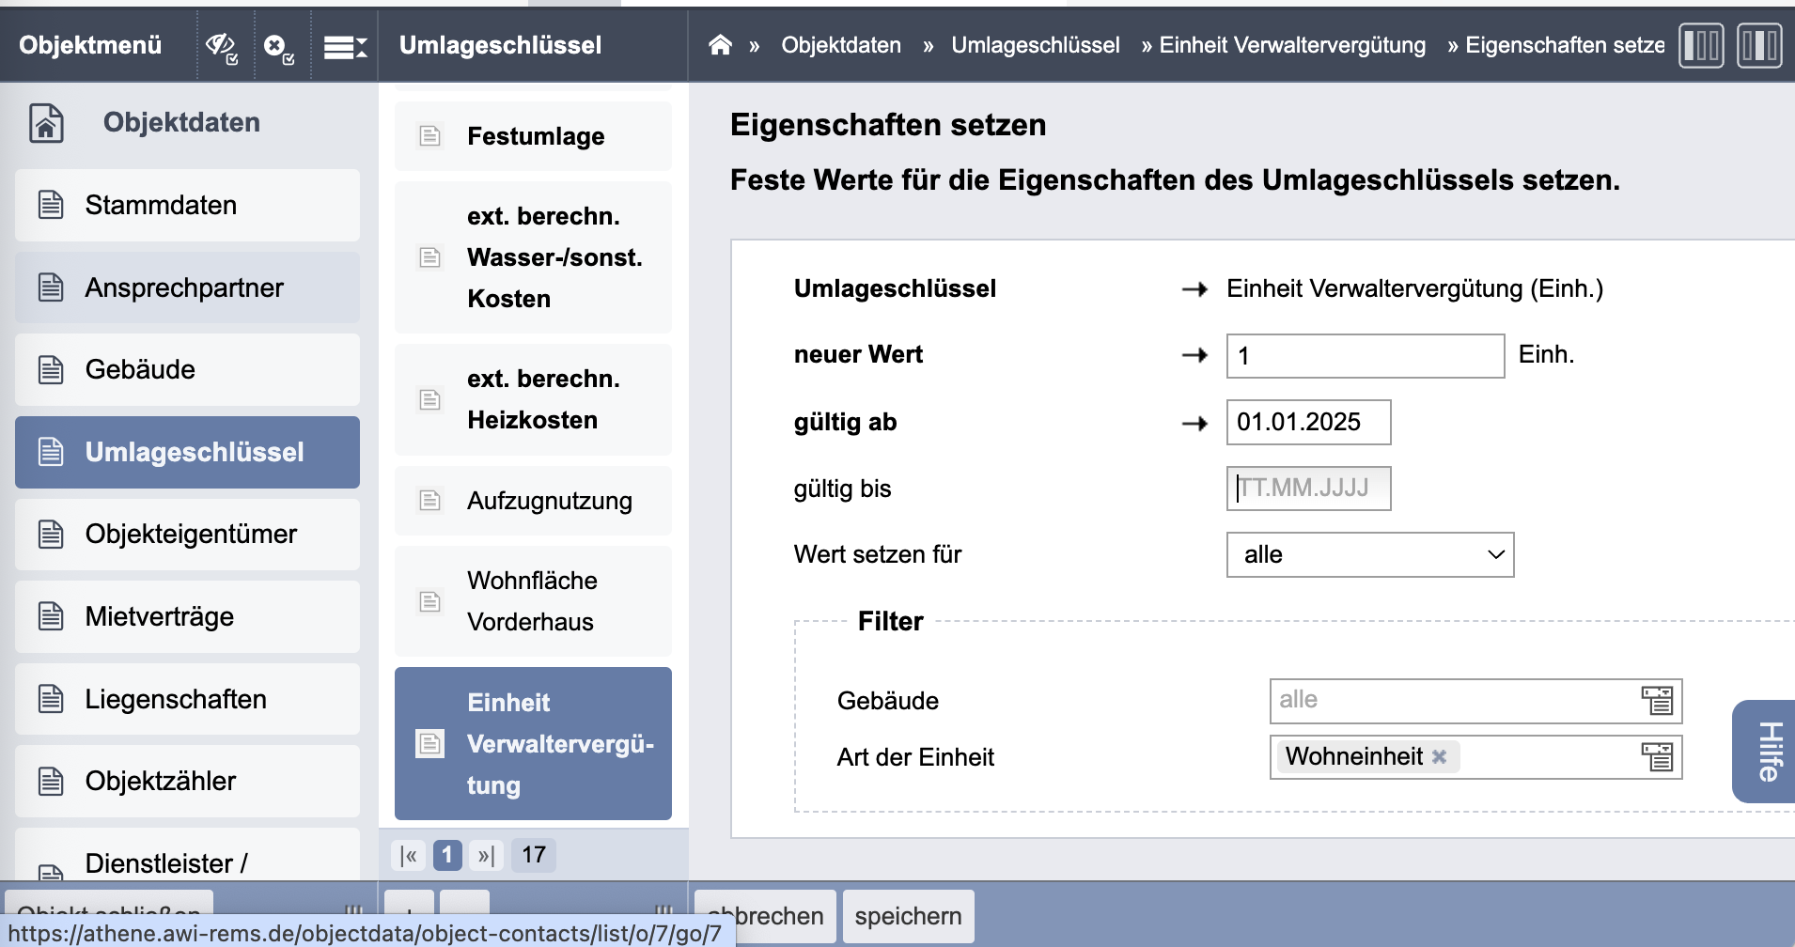This screenshot has height=947, width=1795.
Task: Open Liegenschaften menu entry
Action: coord(187,699)
